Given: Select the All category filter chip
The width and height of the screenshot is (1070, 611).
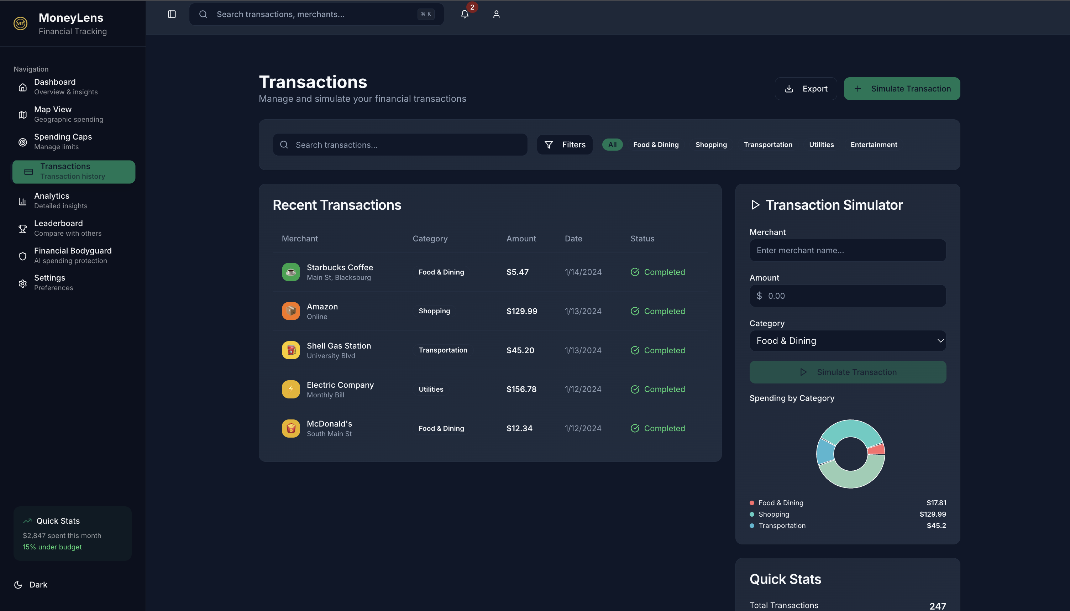Looking at the screenshot, I should 612,144.
